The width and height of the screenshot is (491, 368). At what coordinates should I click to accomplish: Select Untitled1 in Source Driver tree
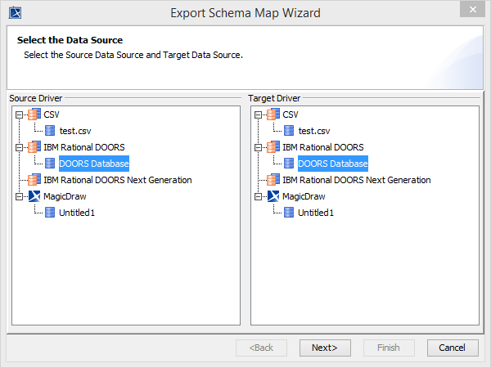tap(77, 213)
